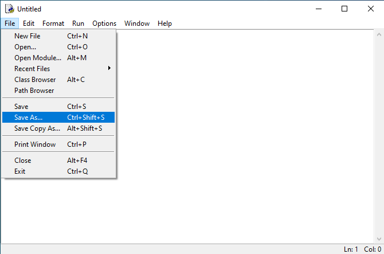Click inside the empty editor text area

point(245,136)
